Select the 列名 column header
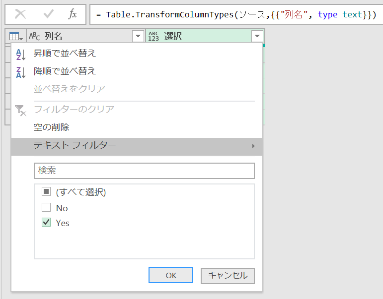The image size is (383, 299). [x=85, y=36]
